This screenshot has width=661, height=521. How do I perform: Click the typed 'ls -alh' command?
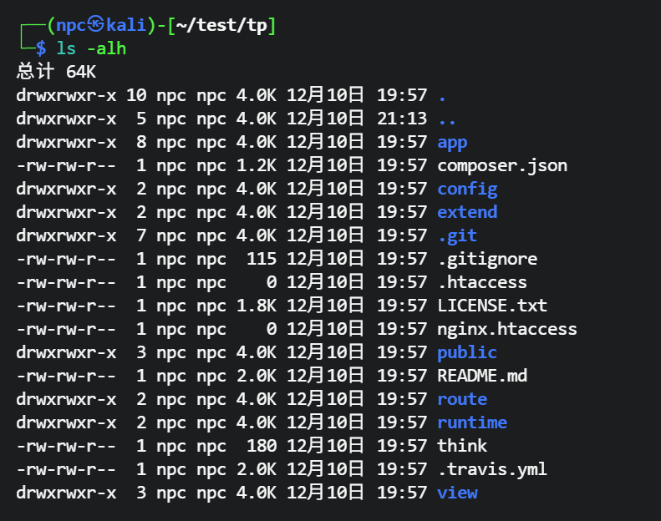click(x=91, y=48)
